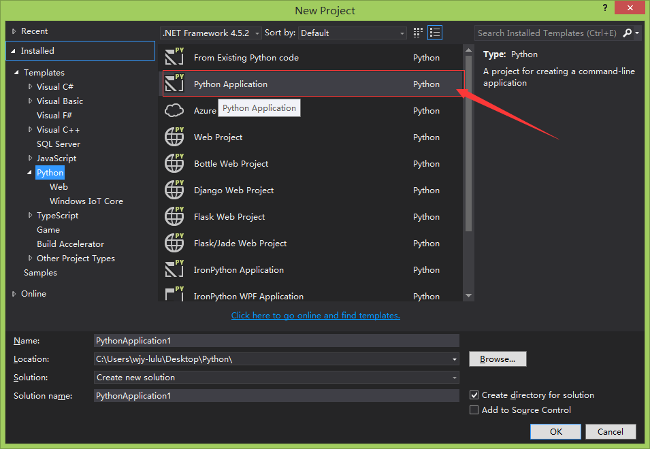Expand Other Project Types node arrow
650x449 pixels.
click(30, 258)
